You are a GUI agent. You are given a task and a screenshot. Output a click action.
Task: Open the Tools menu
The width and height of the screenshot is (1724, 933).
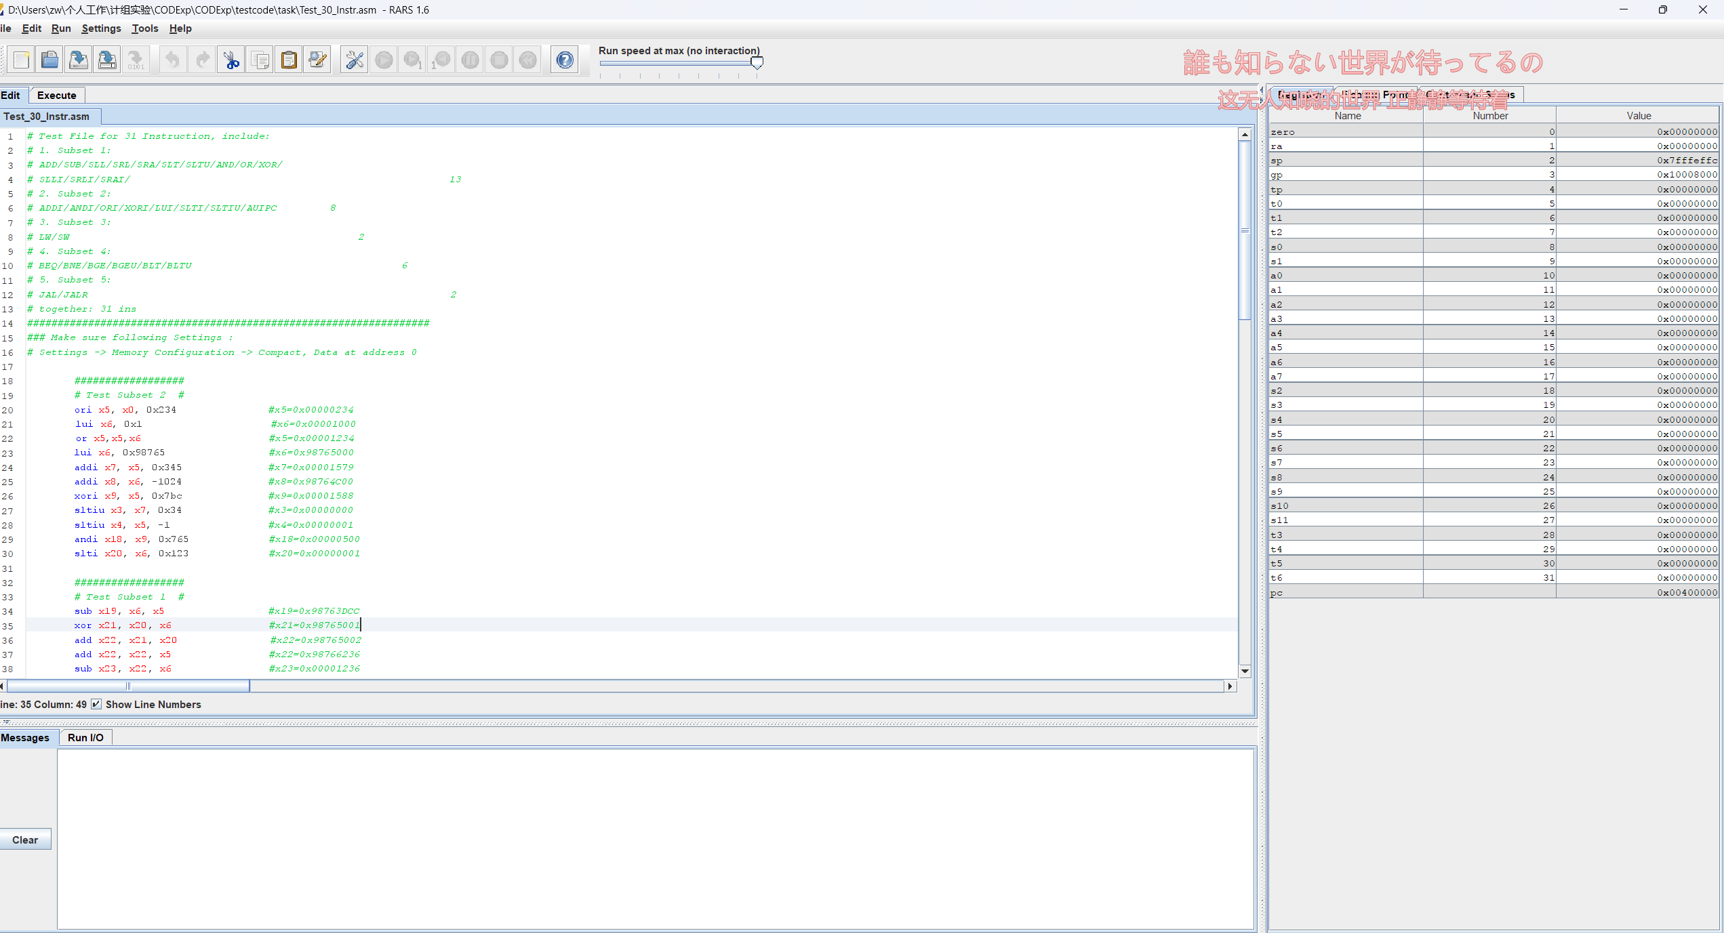tap(144, 28)
